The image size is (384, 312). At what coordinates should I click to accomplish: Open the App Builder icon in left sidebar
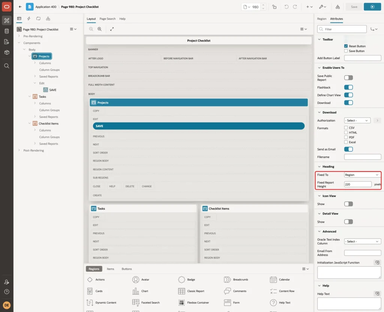(7, 21)
